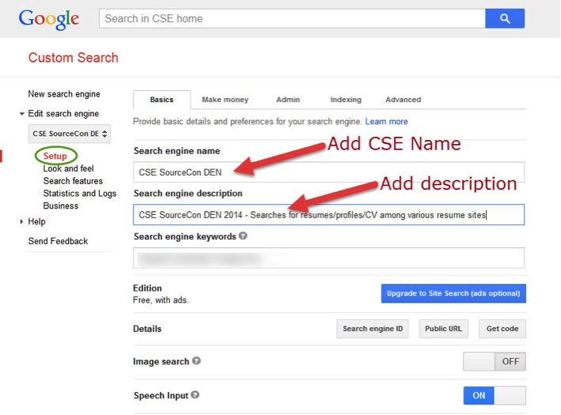Click into the Search engine name field

tap(329, 172)
